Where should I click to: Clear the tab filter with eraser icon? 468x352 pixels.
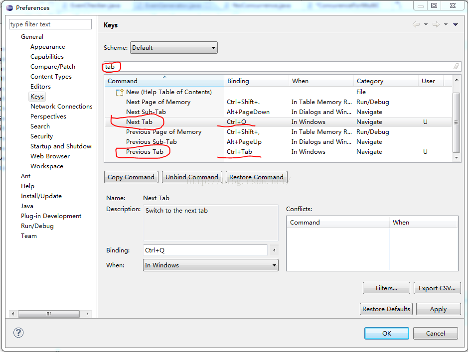coord(457,66)
